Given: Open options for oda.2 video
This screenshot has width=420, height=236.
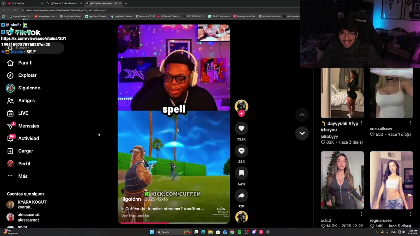Looking at the screenshot, I should (x=361, y=214).
